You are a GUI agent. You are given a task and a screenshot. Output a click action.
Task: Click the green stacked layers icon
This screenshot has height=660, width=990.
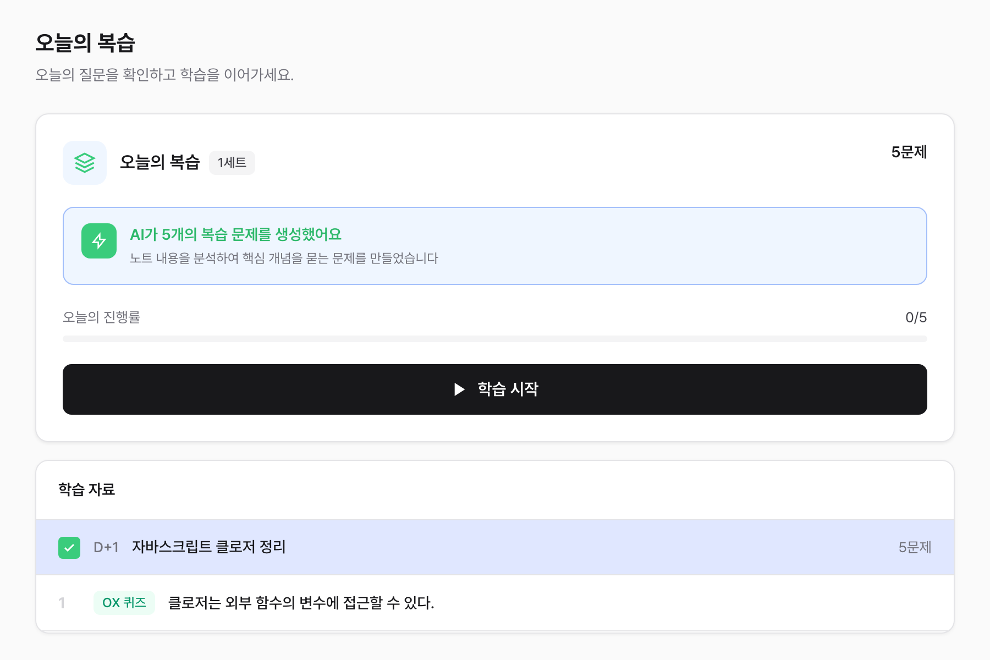pyautogui.click(x=85, y=163)
